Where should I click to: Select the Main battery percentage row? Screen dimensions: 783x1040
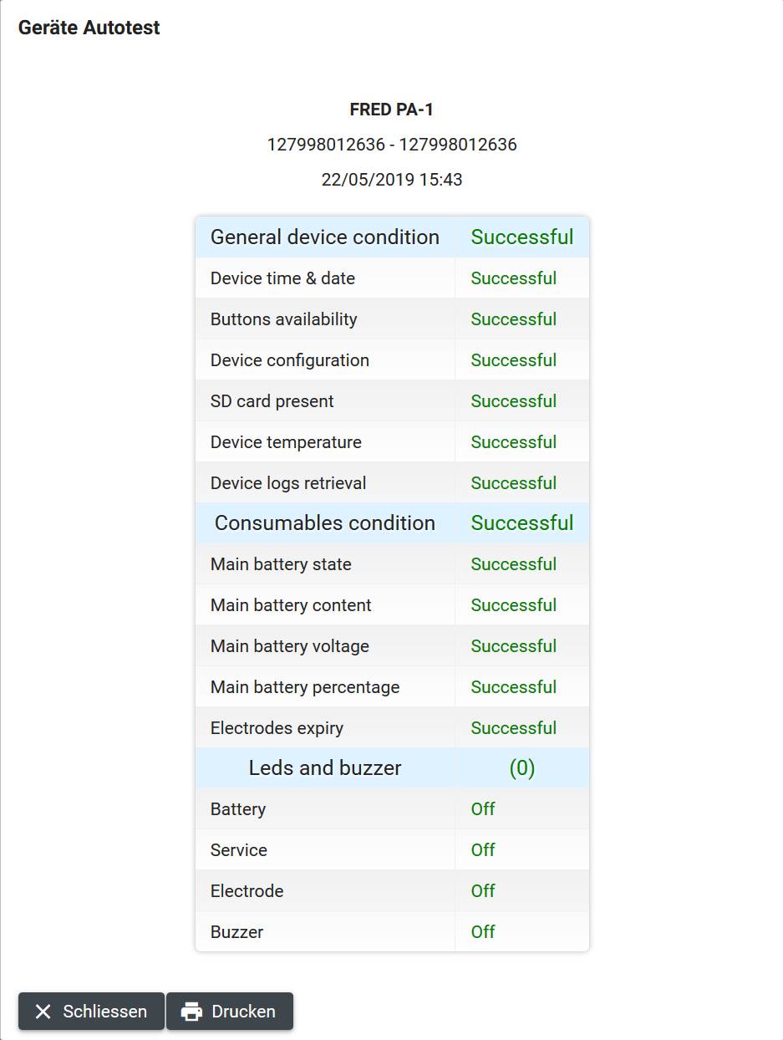[x=392, y=686]
